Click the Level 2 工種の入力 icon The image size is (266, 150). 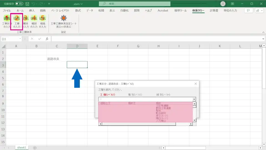tap(17, 19)
